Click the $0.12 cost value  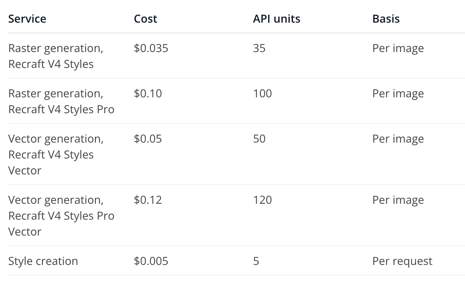(148, 200)
